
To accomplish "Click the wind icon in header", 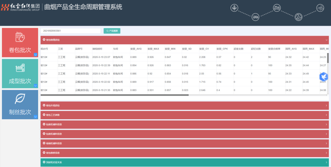I will point(320,8).
